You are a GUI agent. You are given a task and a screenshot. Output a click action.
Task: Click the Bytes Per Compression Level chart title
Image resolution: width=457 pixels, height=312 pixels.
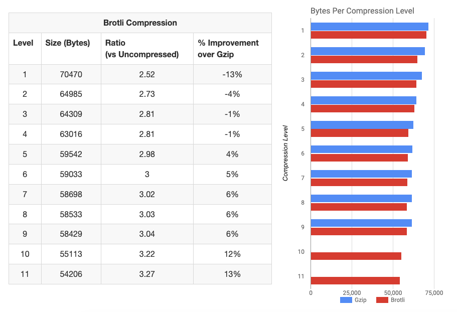[362, 11]
